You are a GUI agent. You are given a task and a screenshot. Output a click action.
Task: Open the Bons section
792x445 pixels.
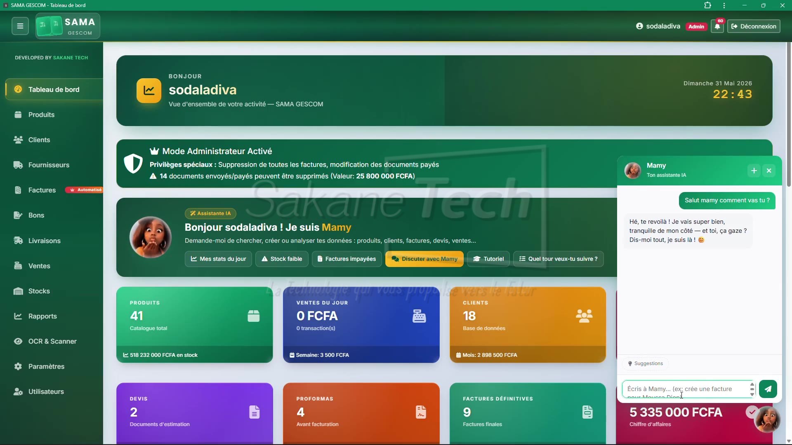click(x=54, y=215)
